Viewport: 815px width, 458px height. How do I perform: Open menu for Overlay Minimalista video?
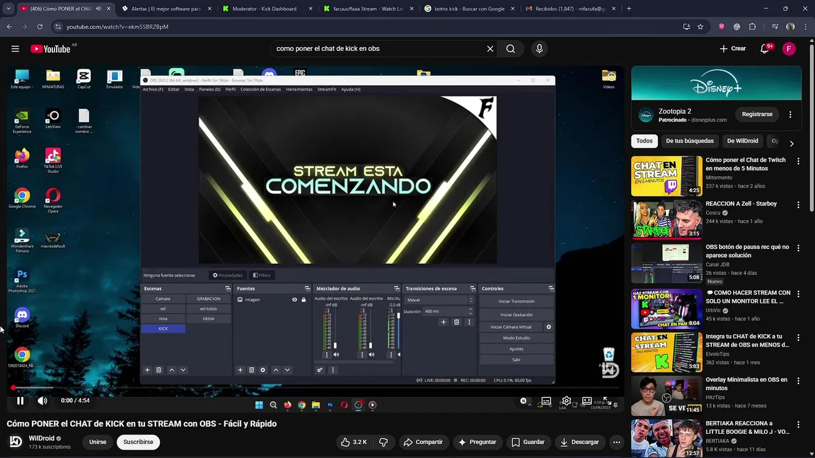click(x=798, y=381)
